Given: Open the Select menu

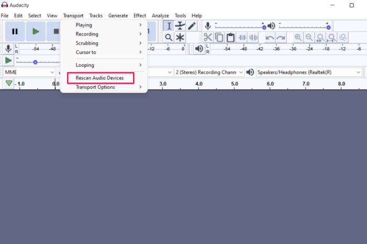Looking at the screenshot, I should [35, 16].
